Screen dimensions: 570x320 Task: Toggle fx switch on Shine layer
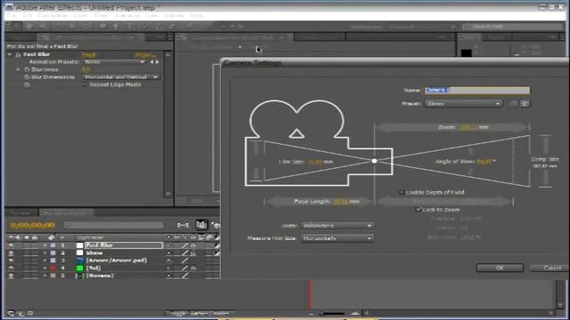coord(193,252)
